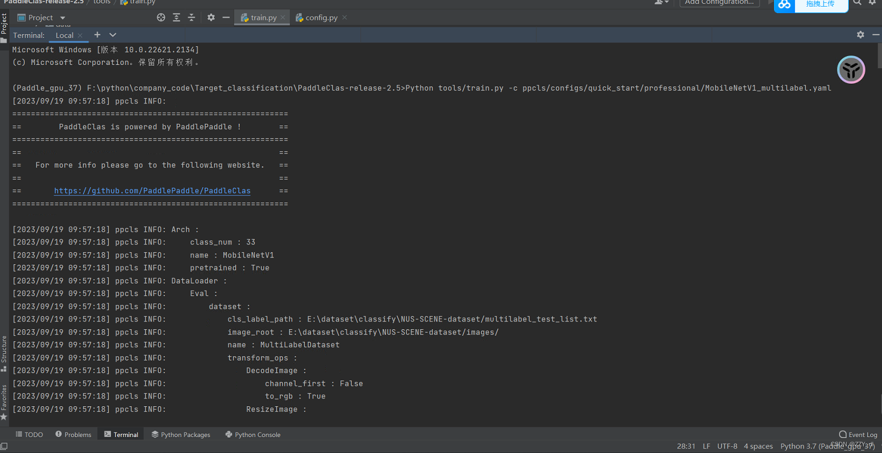
Task: Click the terminal vertical scrollbar
Action: click(879, 55)
